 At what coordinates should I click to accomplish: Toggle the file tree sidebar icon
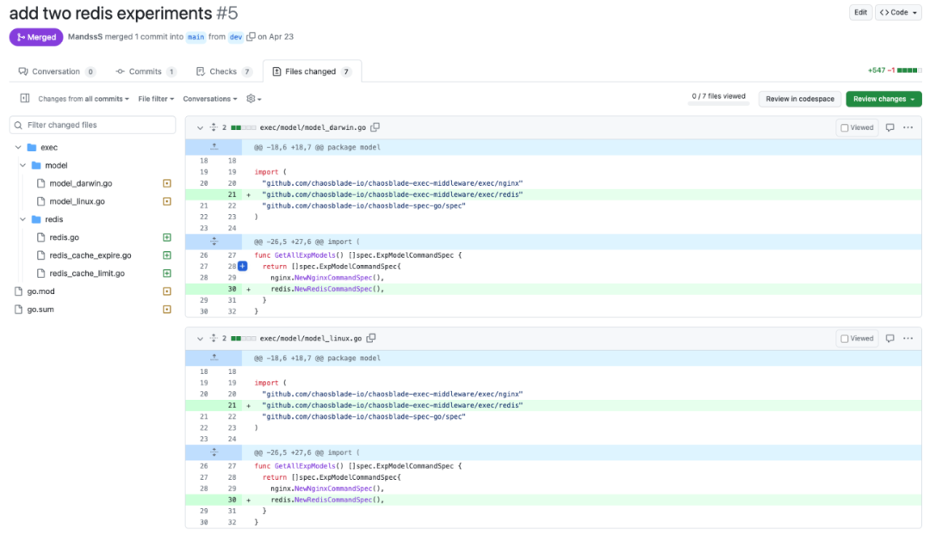click(25, 99)
